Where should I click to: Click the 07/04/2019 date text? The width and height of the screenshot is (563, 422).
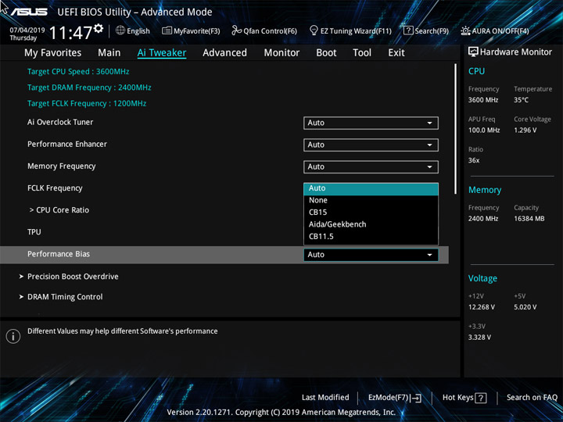(27, 30)
